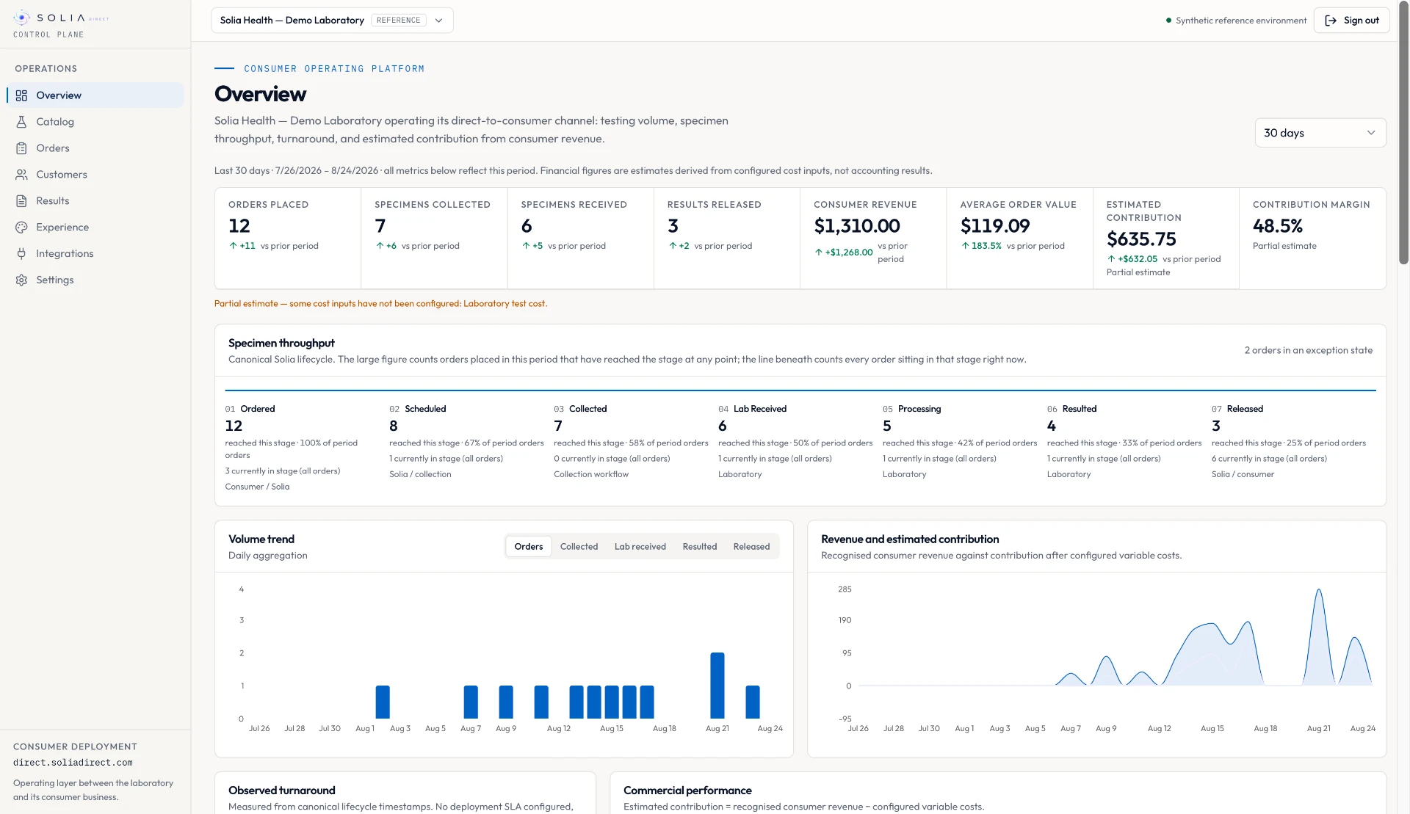Click the Orders clipboard icon
The width and height of the screenshot is (1410, 814).
click(x=21, y=148)
